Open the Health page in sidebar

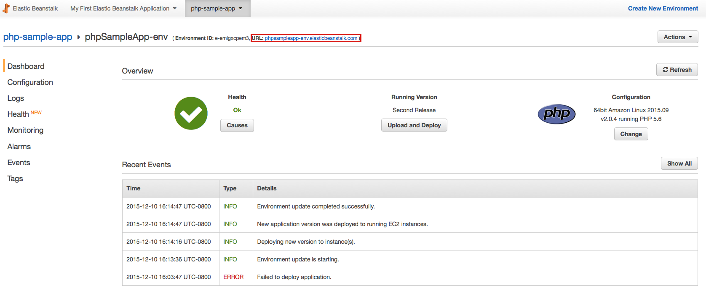[x=18, y=114]
